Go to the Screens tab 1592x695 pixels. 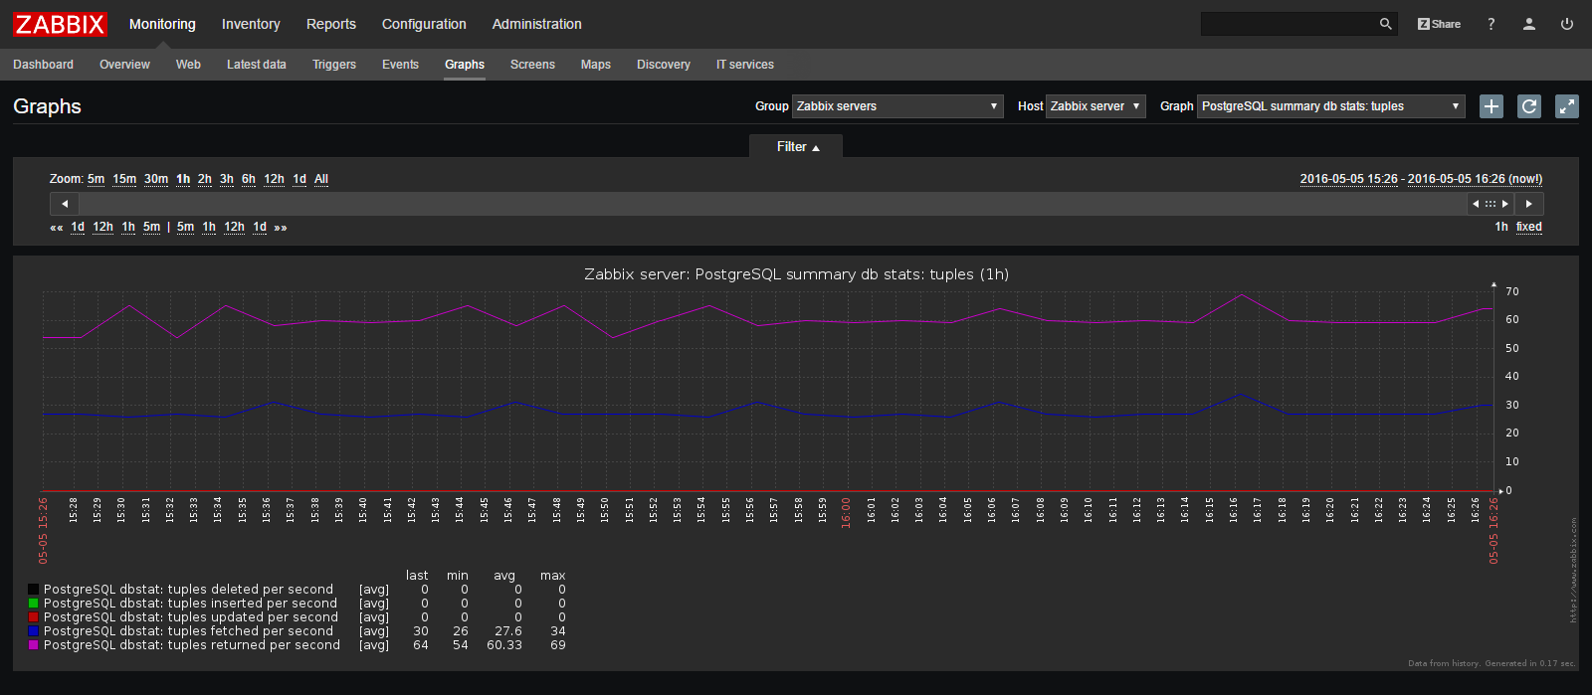(532, 65)
